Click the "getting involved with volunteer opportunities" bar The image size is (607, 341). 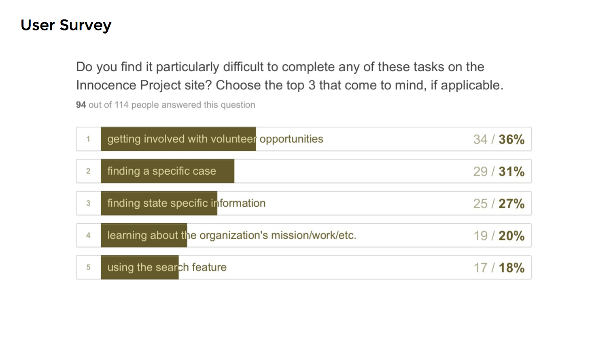point(178,139)
